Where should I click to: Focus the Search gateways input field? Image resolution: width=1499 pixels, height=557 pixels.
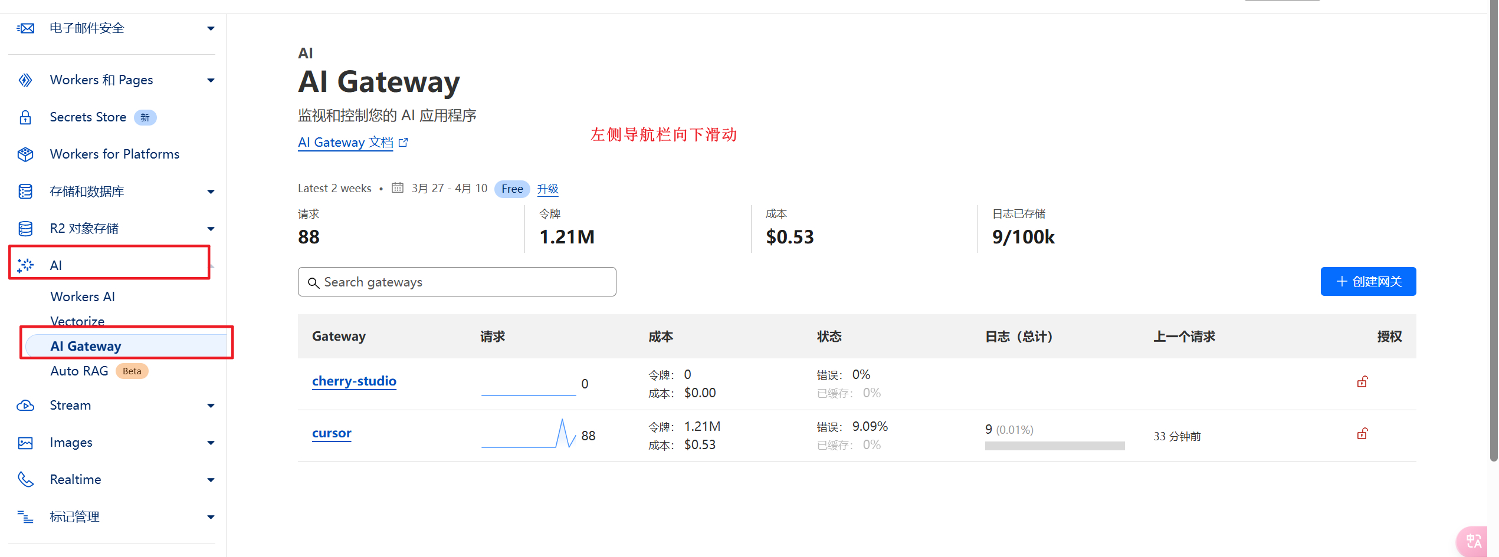tap(457, 282)
